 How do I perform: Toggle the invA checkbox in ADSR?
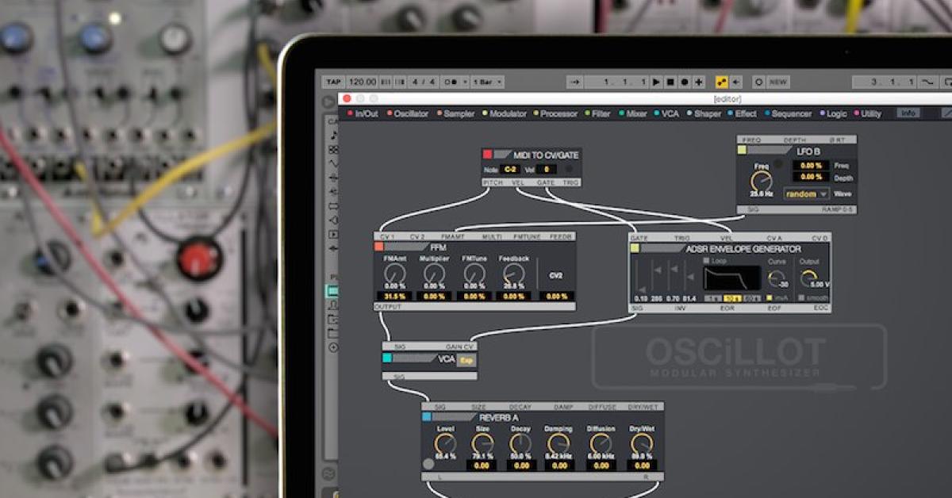770,298
